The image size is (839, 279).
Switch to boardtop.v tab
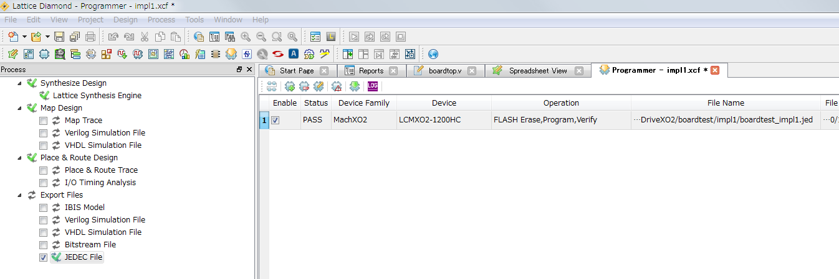pyautogui.click(x=445, y=71)
